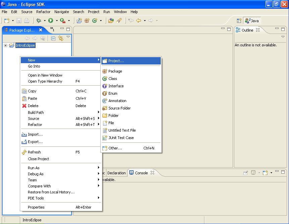Click Close Project in the context menu
Screen dimensions: 289x224
61,159
